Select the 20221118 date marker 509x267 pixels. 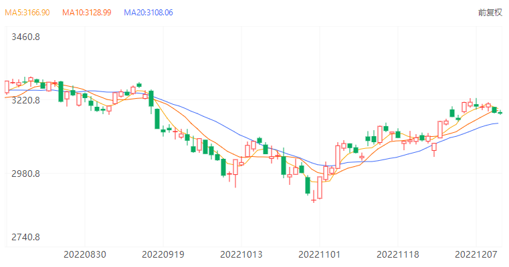(x=397, y=254)
